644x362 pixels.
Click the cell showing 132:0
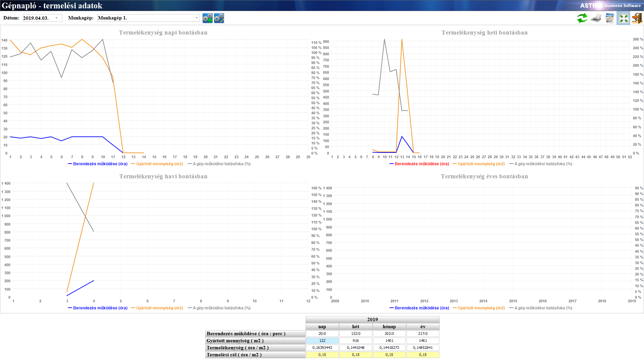pyautogui.click(x=356, y=334)
